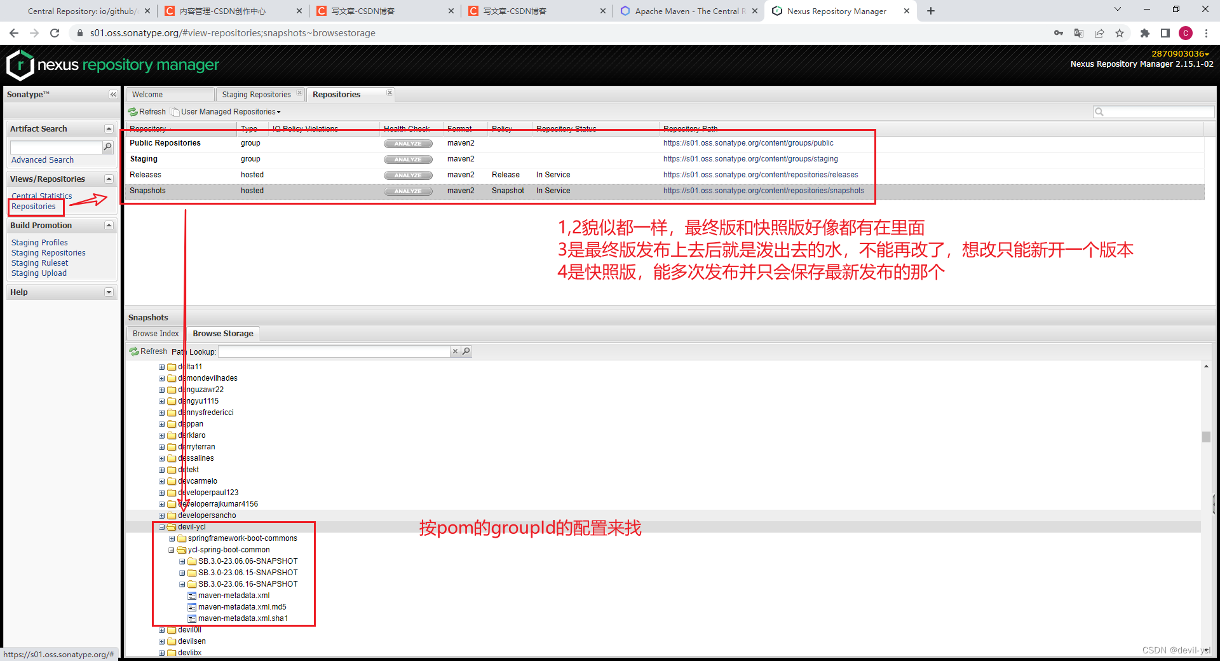Collapse the Artifact Search panel
Image resolution: width=1220 pixels, height=661 pixels.
109,128
